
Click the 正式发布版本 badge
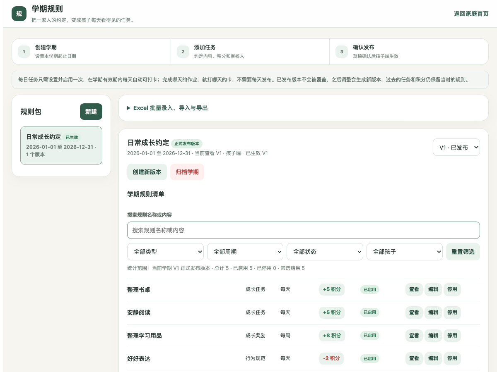pyautogui.click(x=187, y=144)
